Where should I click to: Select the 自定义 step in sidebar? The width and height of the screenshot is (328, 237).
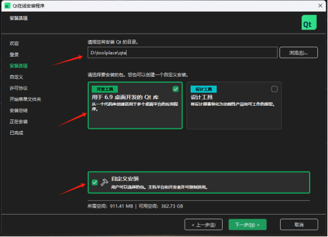tap(17, 77)
